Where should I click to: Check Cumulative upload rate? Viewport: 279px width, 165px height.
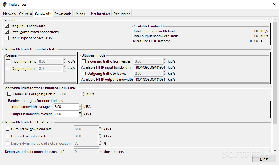coord(7,136)
